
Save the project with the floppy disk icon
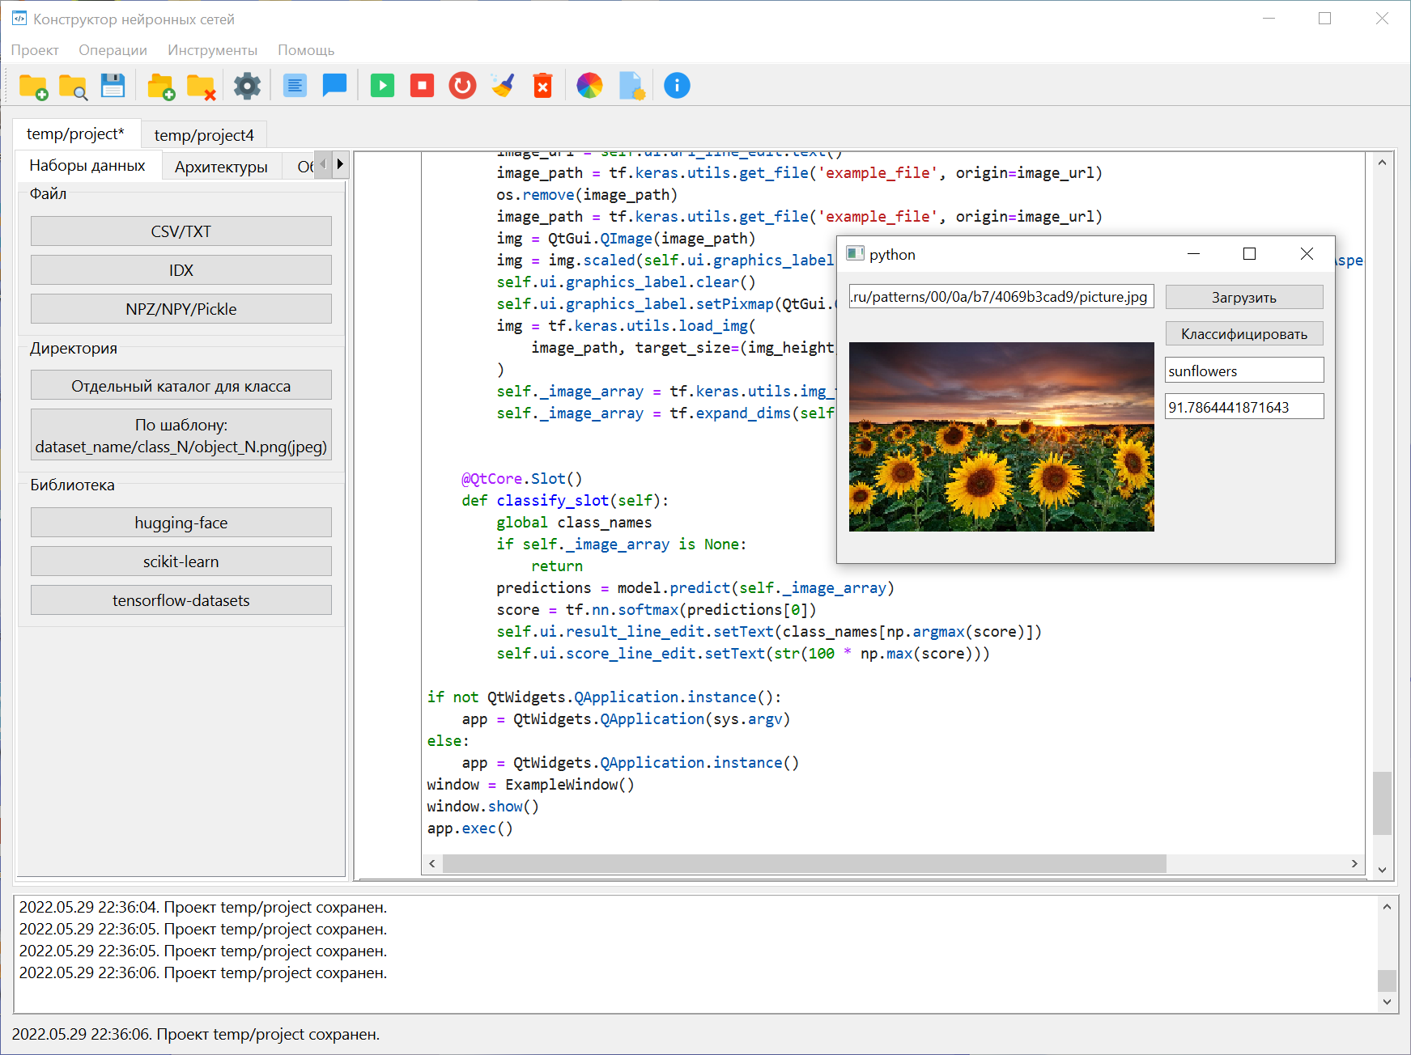(113, 86)
